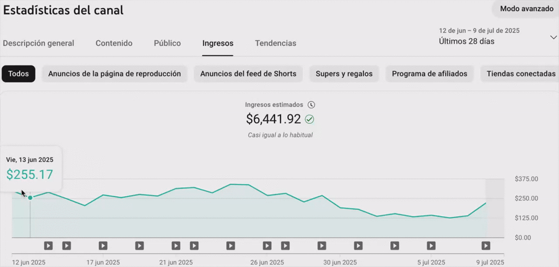Click the 12 jun 2025 axis date
The image size is (559, 267).
(29, 263)
